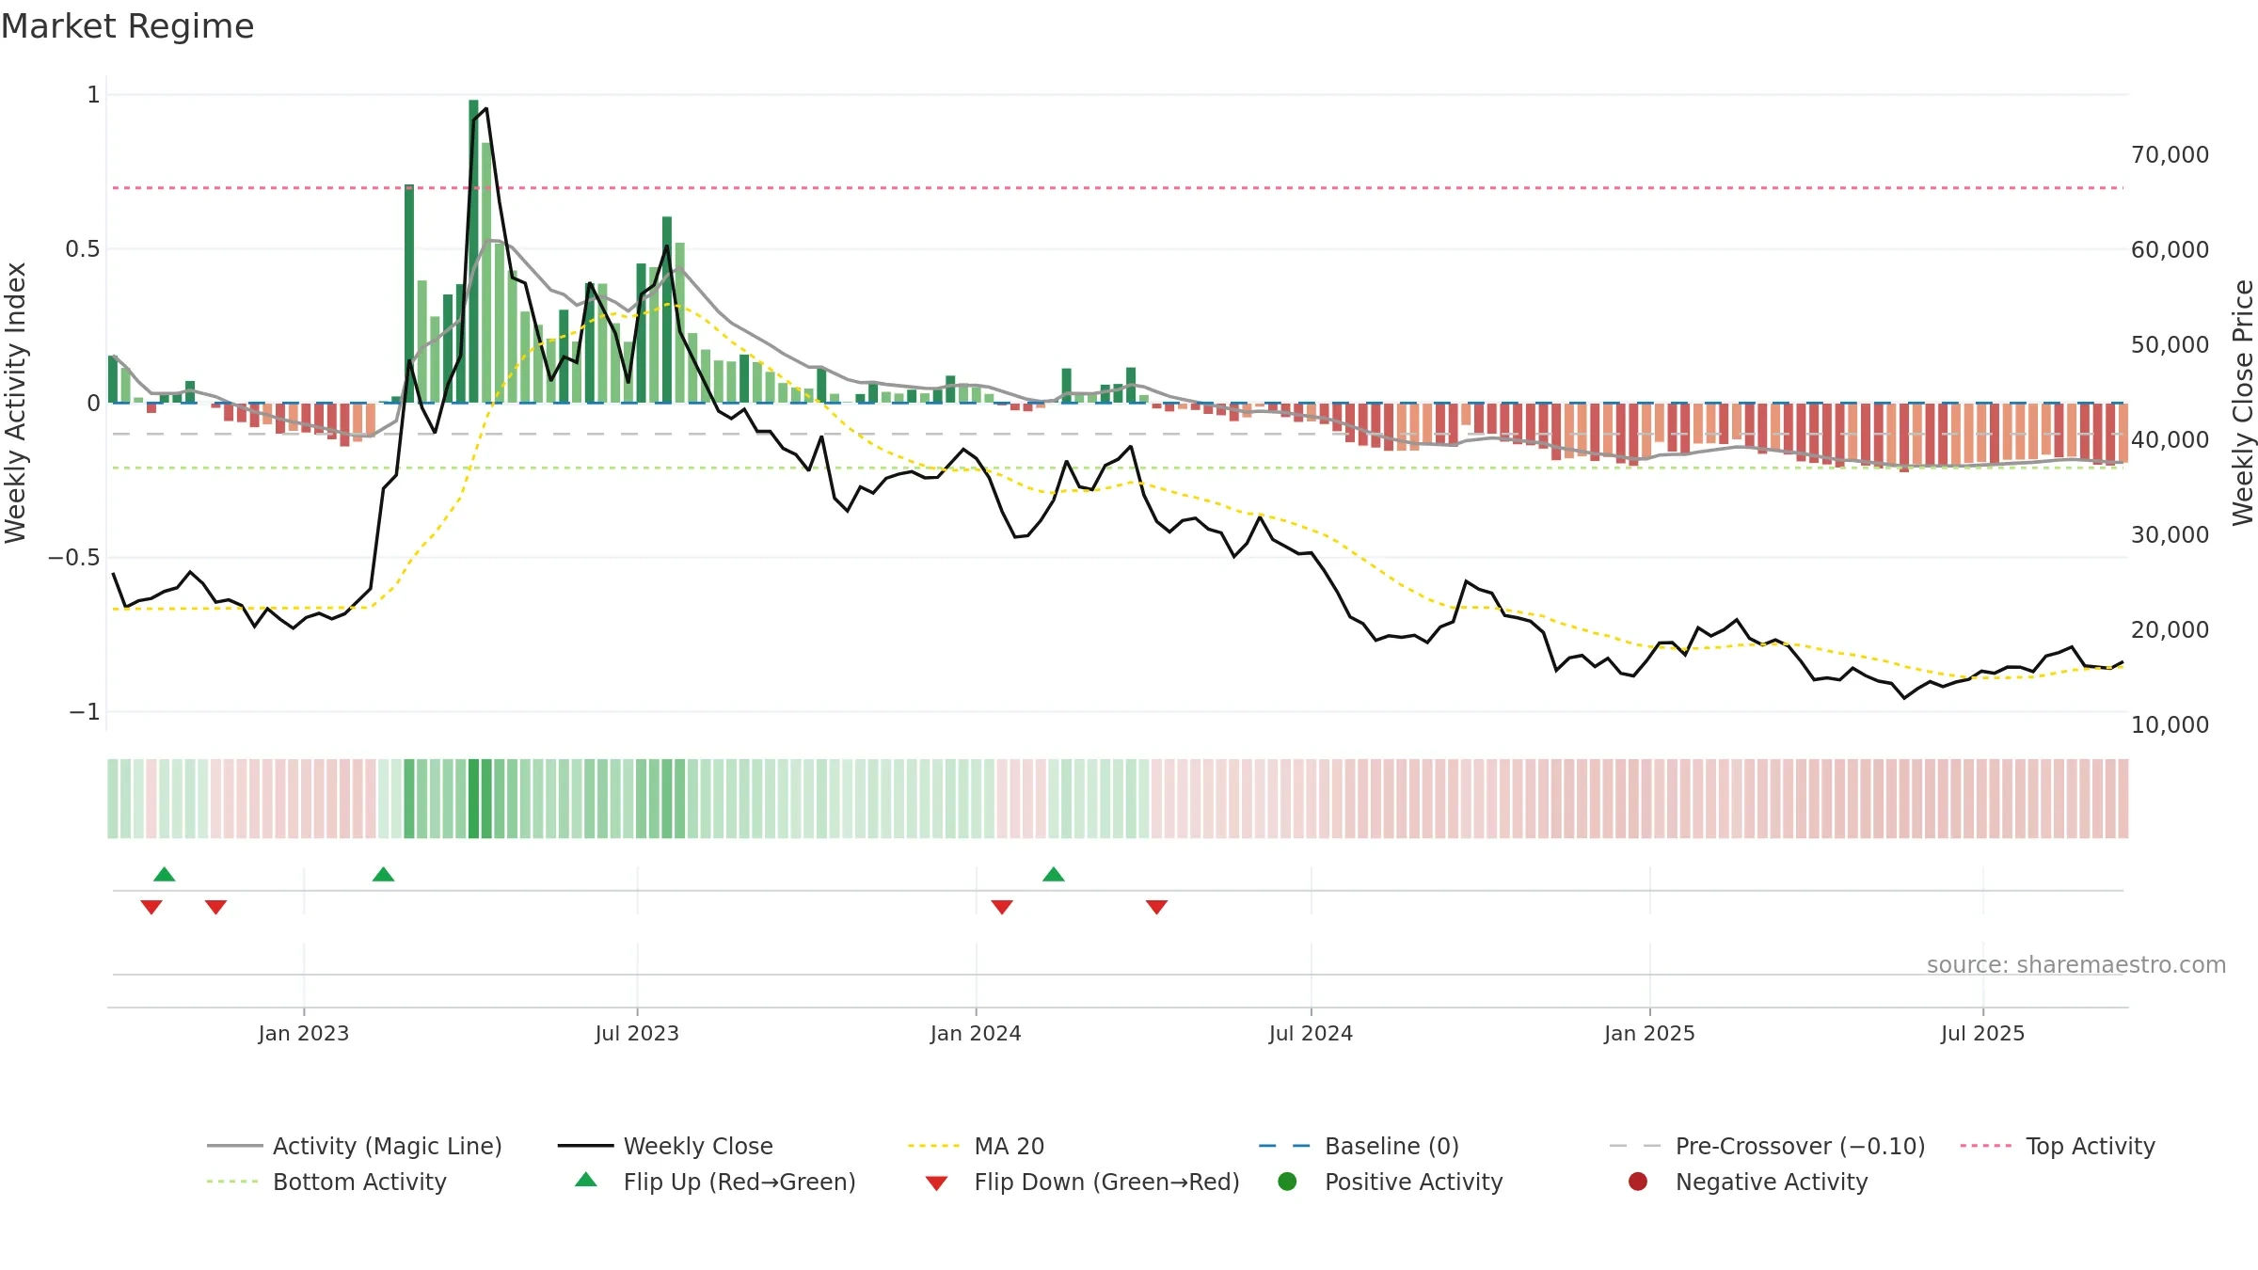This screenshot has height=1270, width=2258.
Task: Click the 20,000 price axis tick
Action: 2171,629
